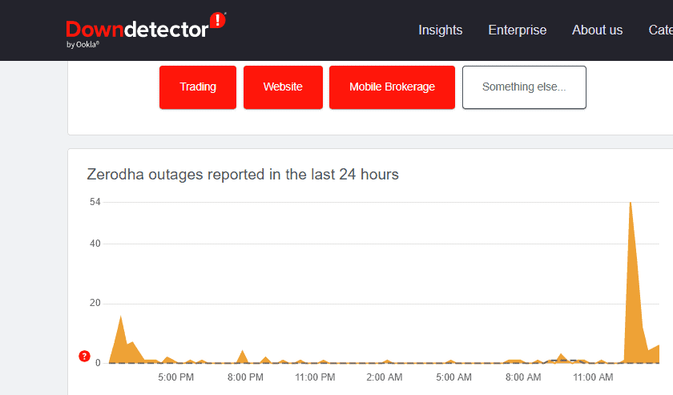Screen dimensions: 673x395
Task: Click the red exclamation badge in logo
Action: pos(217,21)
